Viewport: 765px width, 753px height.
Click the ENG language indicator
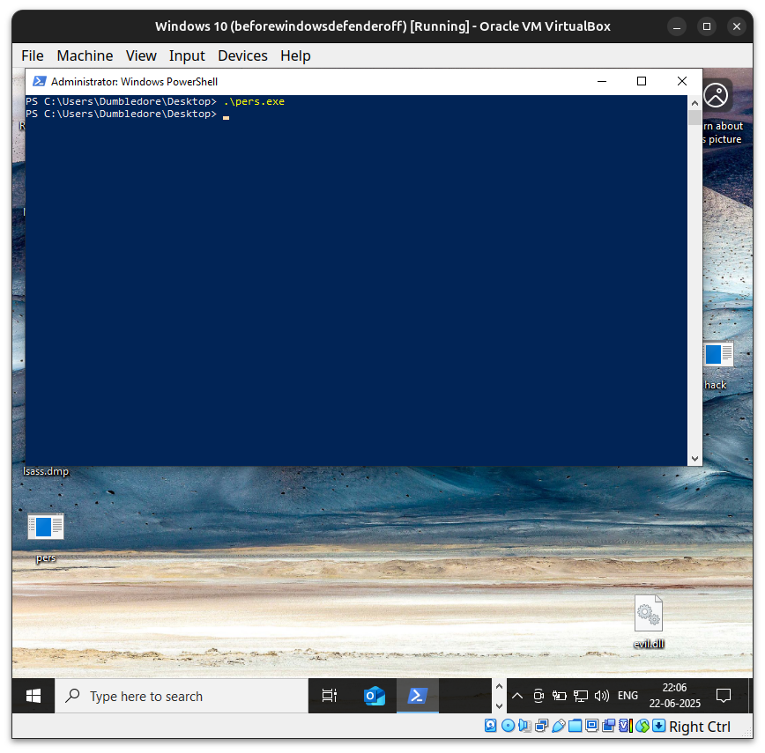click(628, 696)
